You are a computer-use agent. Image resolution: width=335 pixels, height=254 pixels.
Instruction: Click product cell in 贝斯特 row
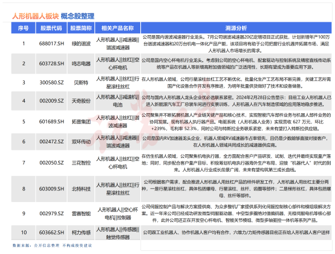click(x=118, y=83)
